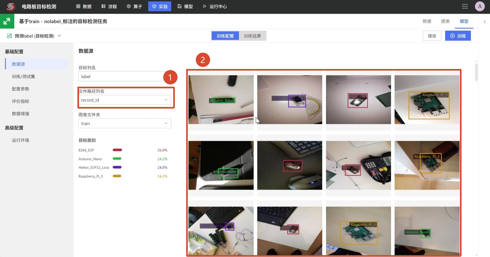Open the 算子 top menu
This screenshot has height=257, width=490.
point(134,6)
